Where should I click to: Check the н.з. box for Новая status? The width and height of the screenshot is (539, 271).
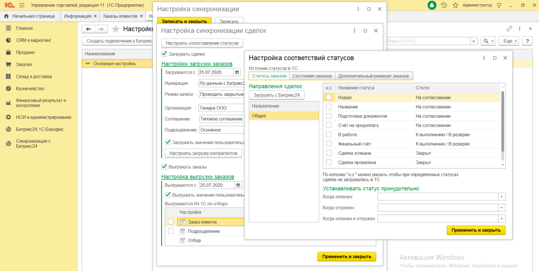[329, 97]
